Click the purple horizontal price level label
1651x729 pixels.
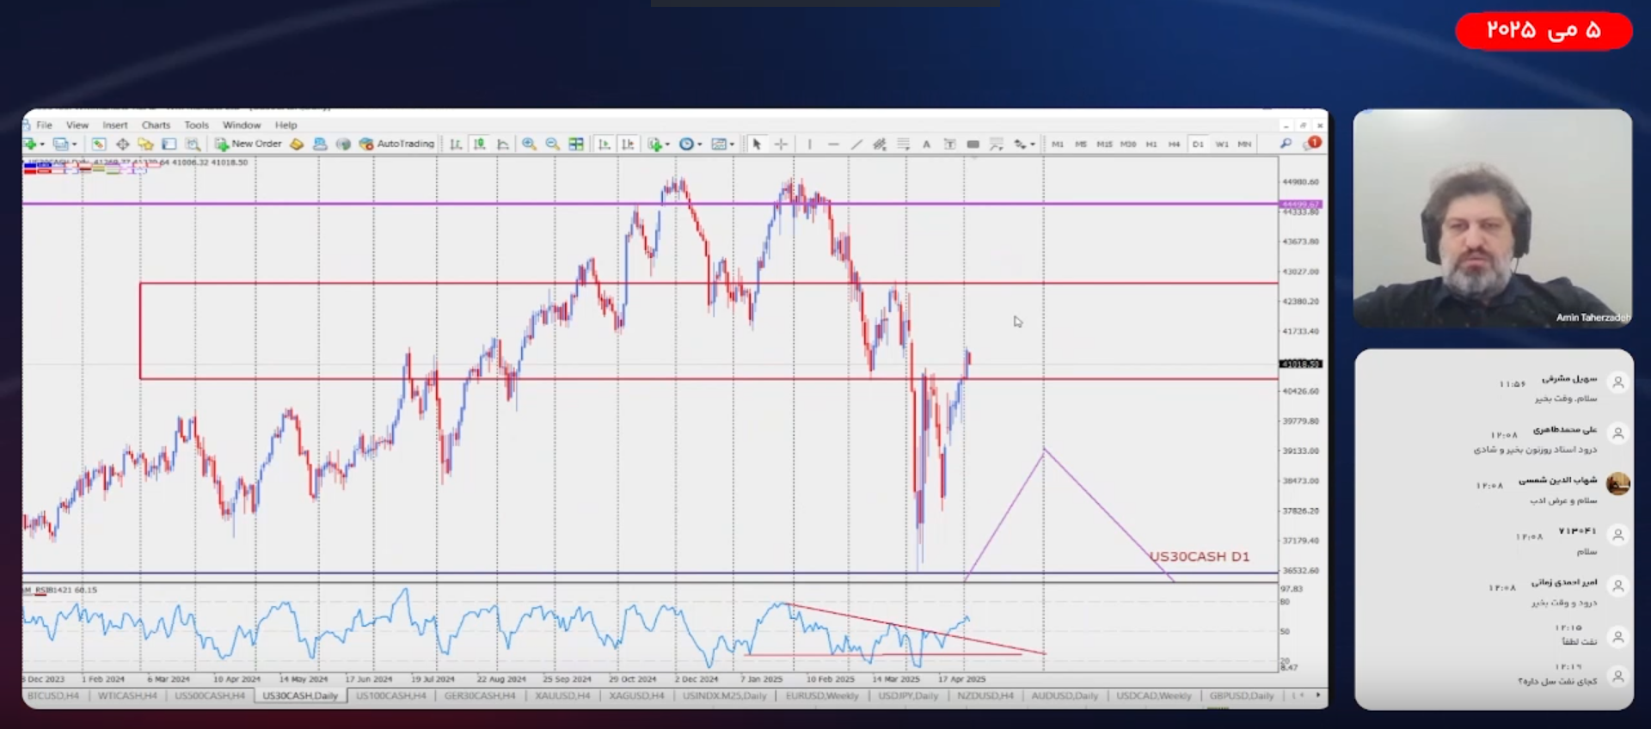click(1300, 205)
